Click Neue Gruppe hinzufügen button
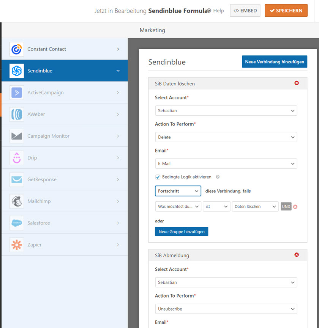 (x=182, y=232)
